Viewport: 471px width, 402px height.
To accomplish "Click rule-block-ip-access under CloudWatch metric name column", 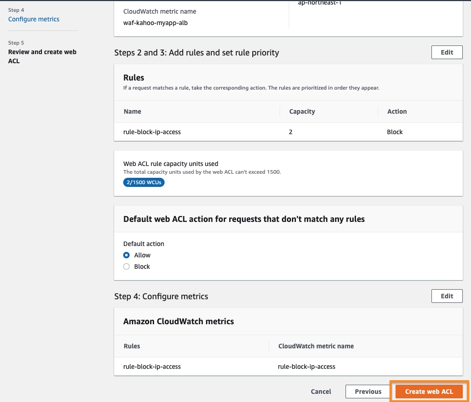I will (x=306, y=367).
